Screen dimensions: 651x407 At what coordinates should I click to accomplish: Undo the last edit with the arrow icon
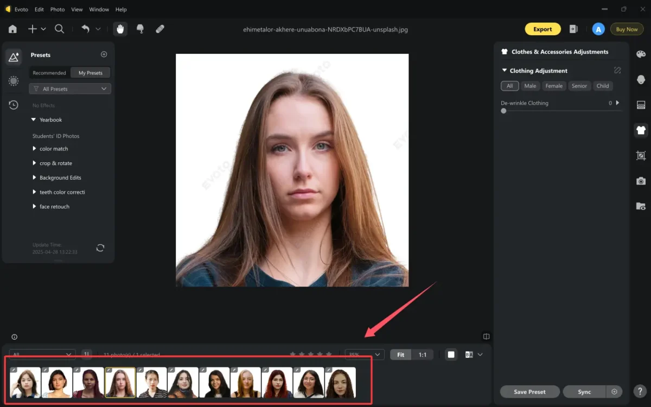click(x=86, y=29)
